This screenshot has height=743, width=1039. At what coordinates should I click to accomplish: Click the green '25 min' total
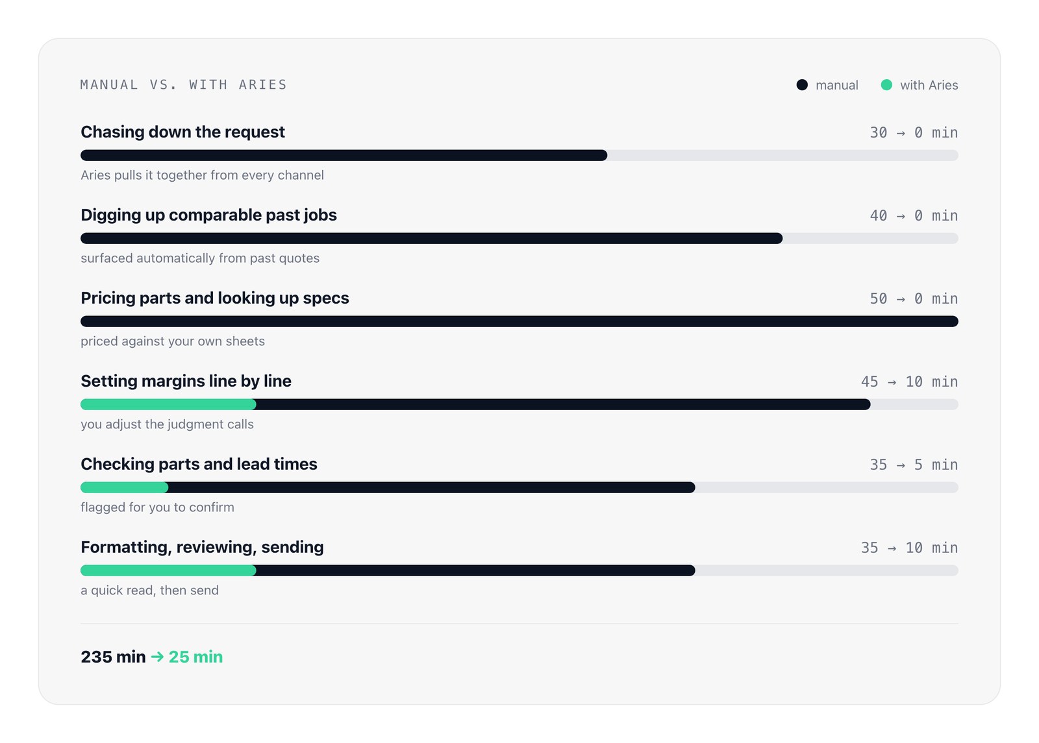tap(195, 657)
